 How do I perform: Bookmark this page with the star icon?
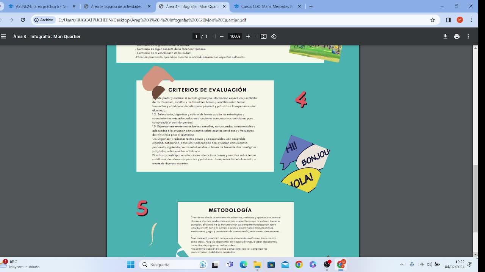pos(433,20)
